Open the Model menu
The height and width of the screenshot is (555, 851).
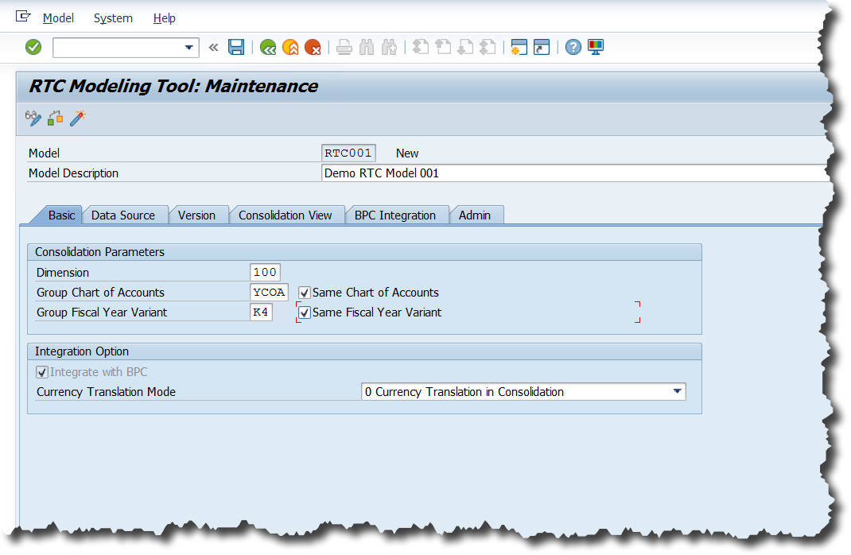pos(58,18)
